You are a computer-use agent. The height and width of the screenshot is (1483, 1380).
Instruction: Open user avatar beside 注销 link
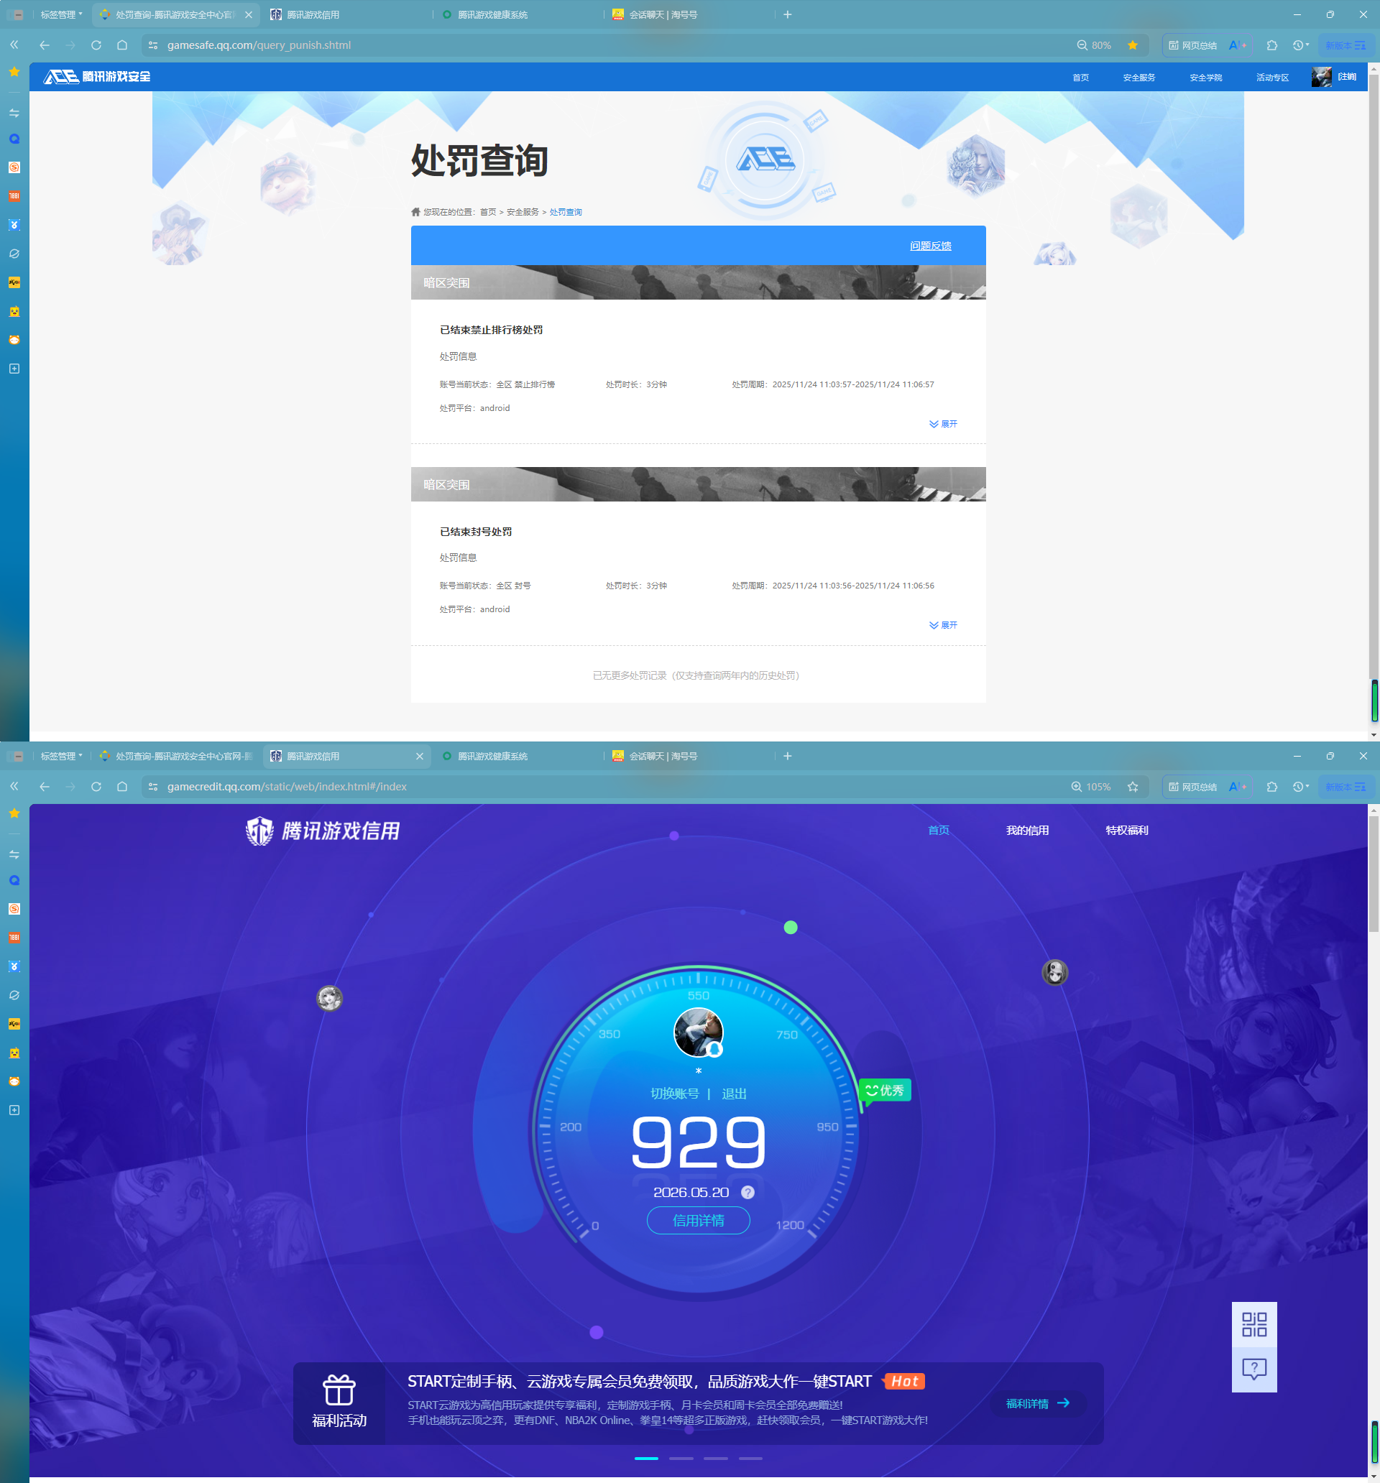point(1321,77)
